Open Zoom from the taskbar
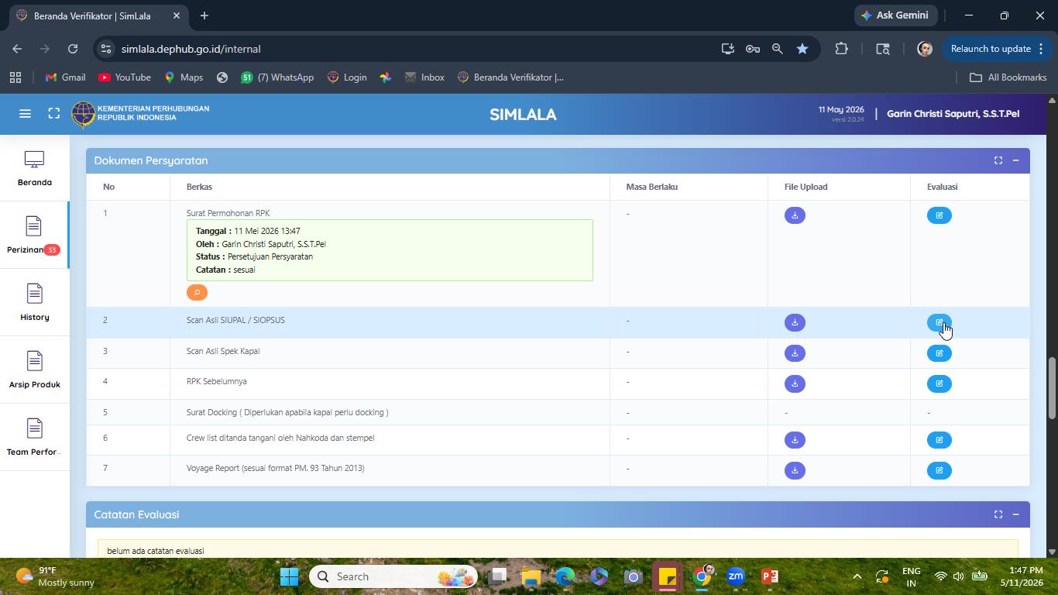Image resolution: width=1058 pixels, height=595 pixels. (x=736, y=576)
